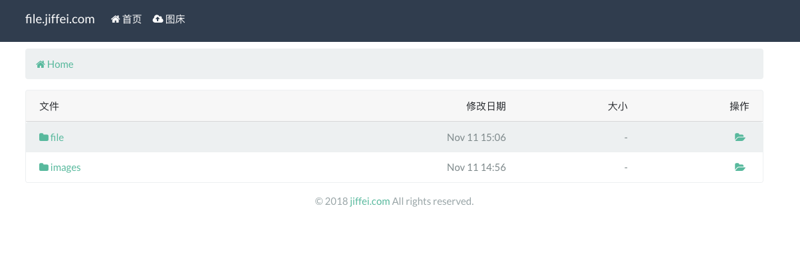This screenshot has height=270, width=800.
Task: Click the house icon beside 首页
Action: click(115, 19)
